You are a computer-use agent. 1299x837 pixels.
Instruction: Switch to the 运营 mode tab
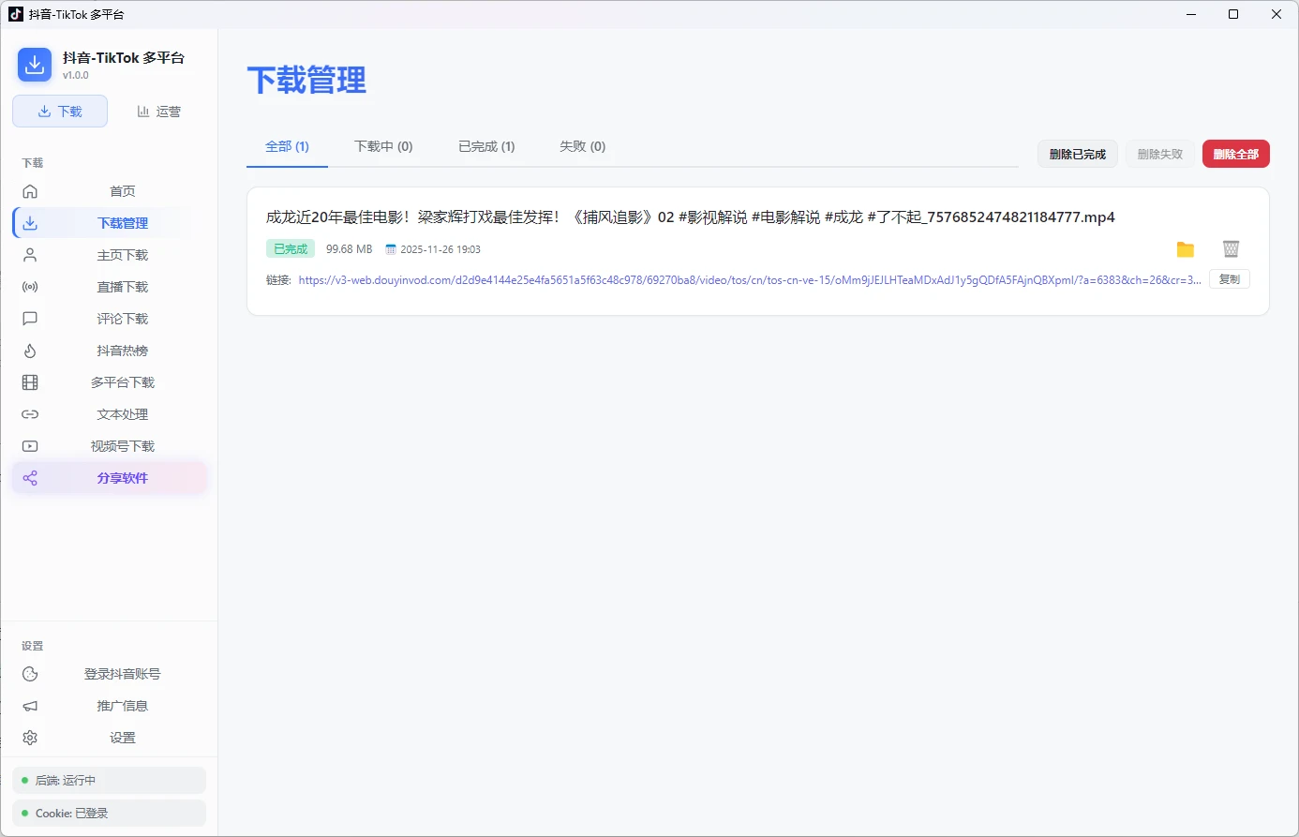click(158, 111)
